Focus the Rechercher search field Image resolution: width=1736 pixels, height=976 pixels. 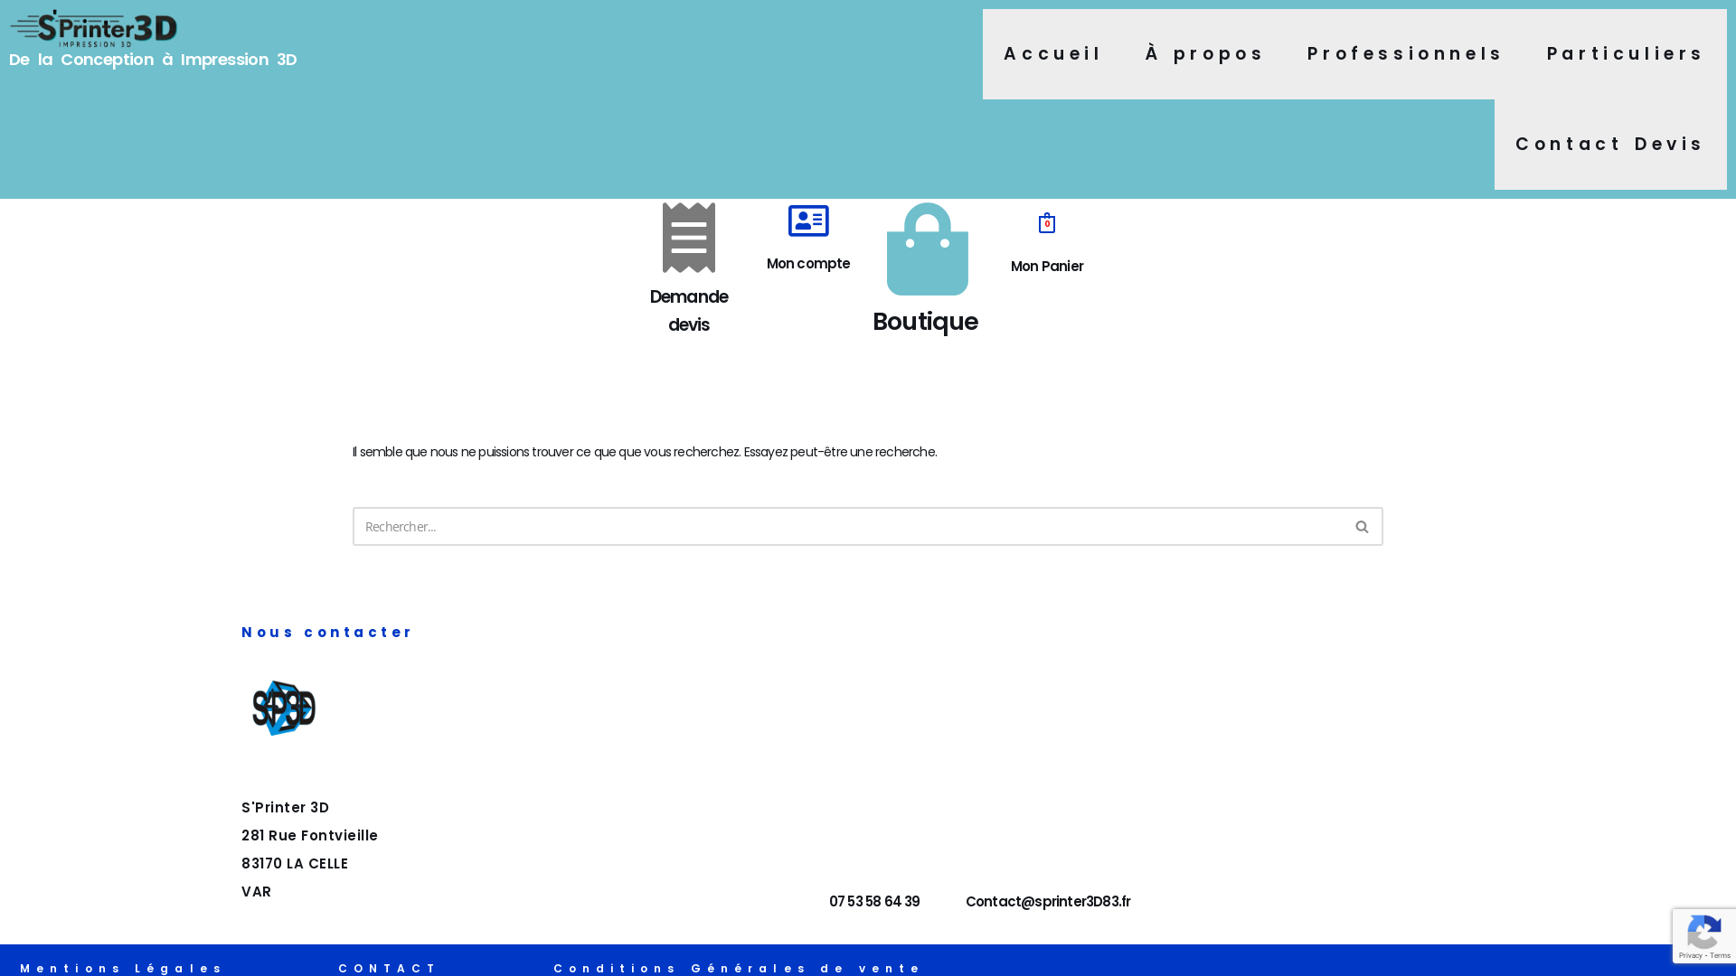848,526
